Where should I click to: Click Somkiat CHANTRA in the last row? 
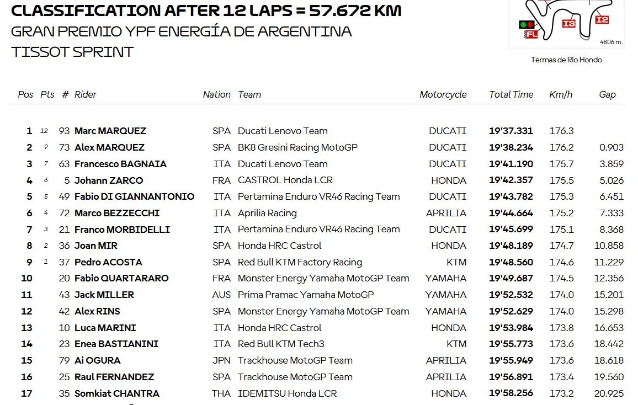click(117, 393)
